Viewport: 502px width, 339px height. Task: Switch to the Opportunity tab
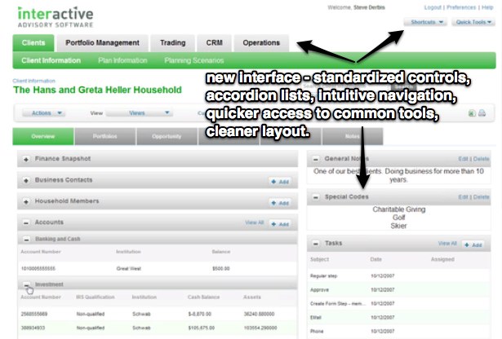(x=167, y=136)
